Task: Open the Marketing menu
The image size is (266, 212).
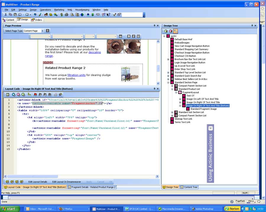Action: click(x=59, y=10)
